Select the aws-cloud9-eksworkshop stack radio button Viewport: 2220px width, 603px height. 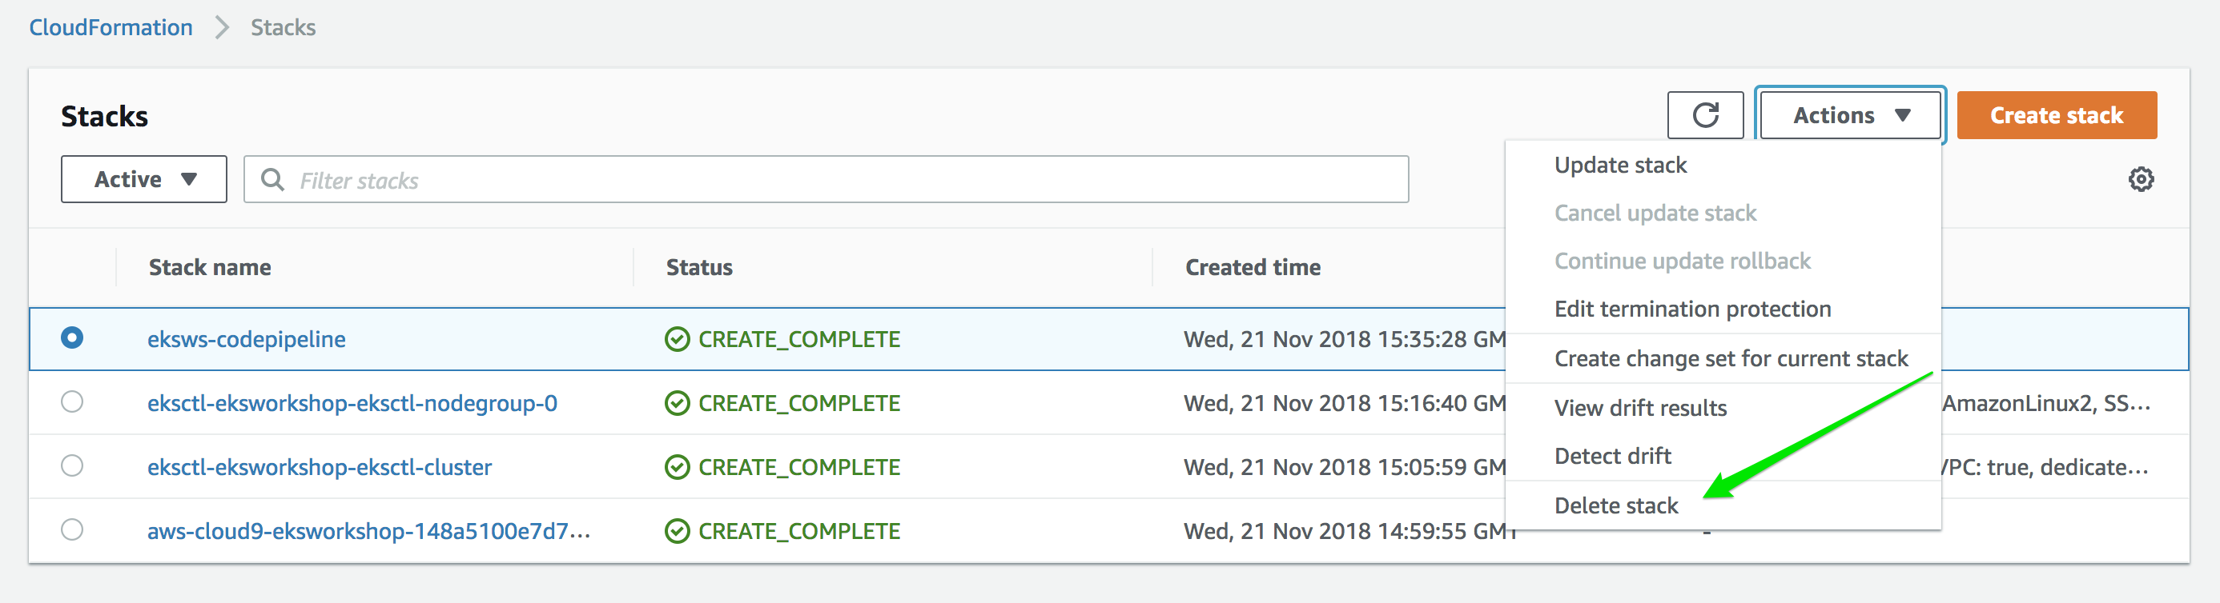(x=72, y=531)
